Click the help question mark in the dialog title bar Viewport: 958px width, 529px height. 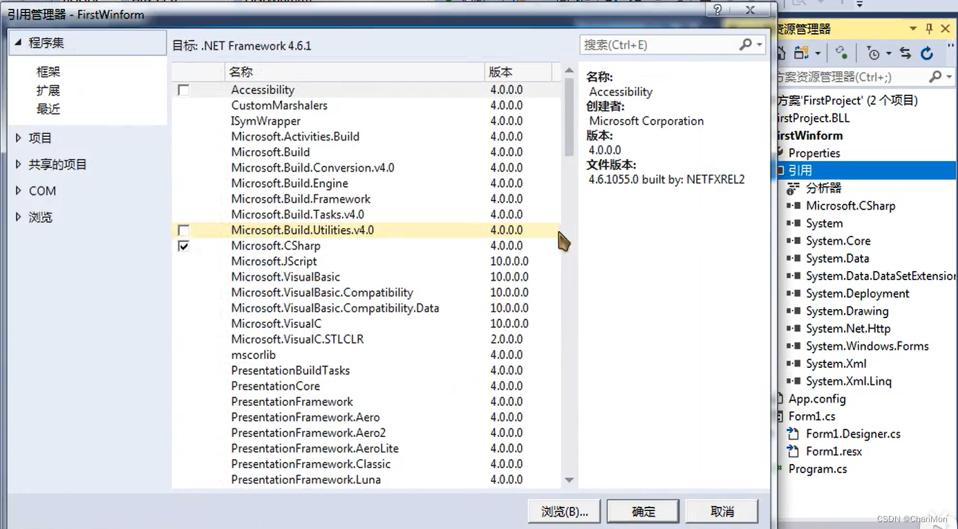(717, 10)
